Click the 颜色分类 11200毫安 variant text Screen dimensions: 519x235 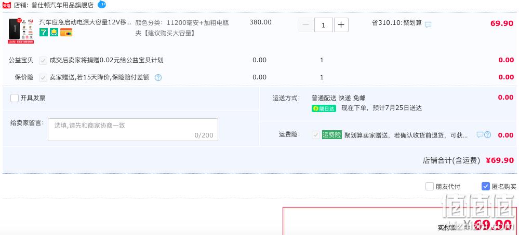pyautogui.click(x=182, y=28)
